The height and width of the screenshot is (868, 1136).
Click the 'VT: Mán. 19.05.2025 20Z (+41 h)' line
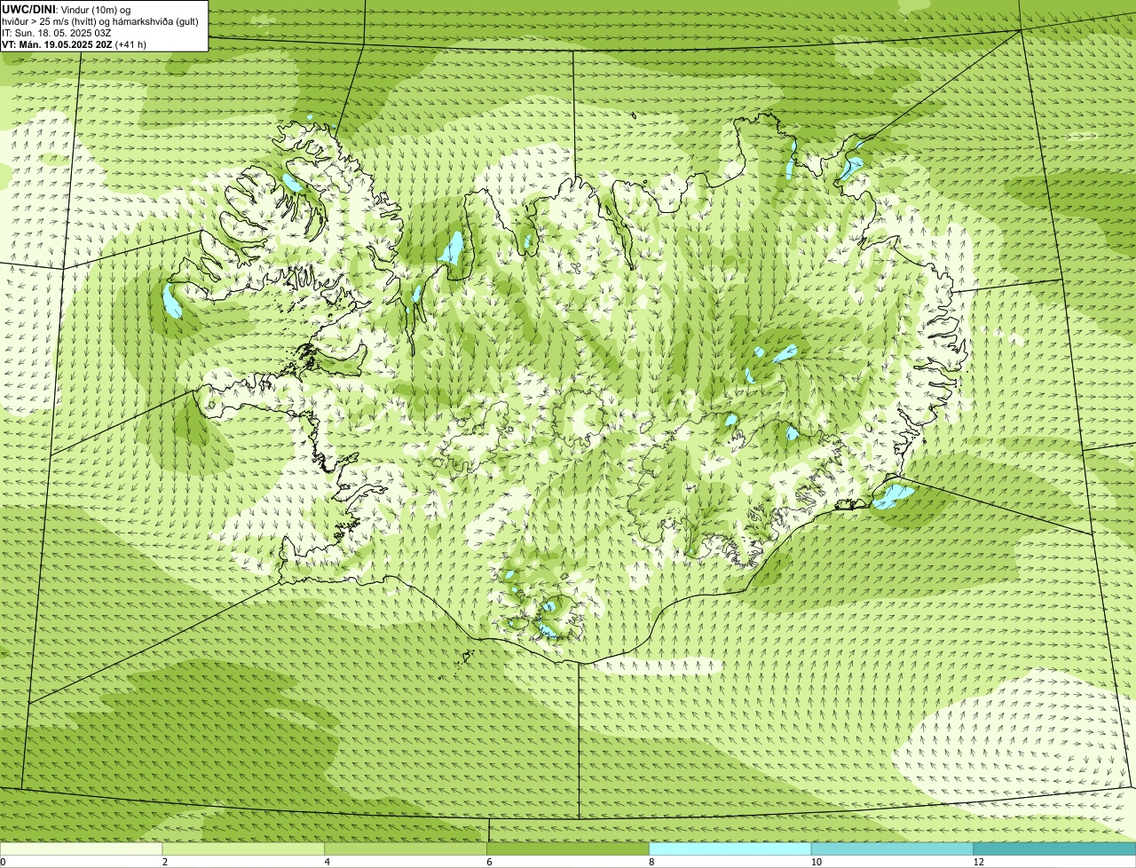click(75, 44)
